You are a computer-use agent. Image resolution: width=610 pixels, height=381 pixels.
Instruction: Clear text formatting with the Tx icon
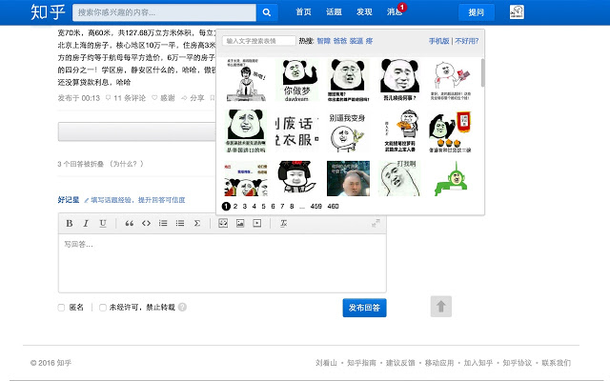tap(284, 223)
